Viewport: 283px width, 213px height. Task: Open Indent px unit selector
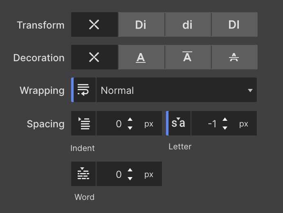click(149, 123)
